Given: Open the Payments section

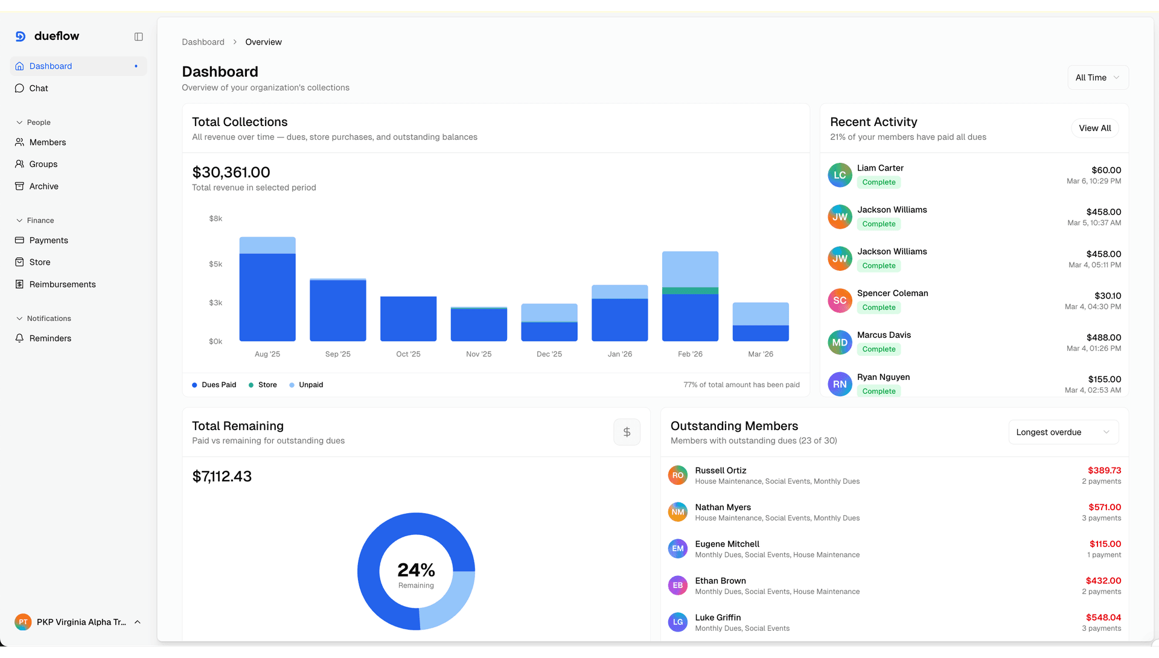Looking at the screenshot, I should pos(49,240).
